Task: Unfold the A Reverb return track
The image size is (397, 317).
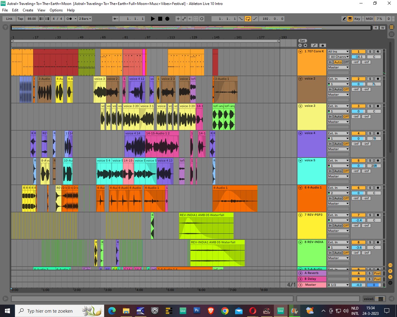Action: tap(300, 273)
